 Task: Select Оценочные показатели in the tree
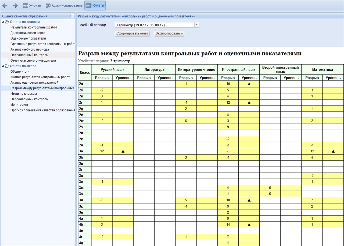pos(28,38)
